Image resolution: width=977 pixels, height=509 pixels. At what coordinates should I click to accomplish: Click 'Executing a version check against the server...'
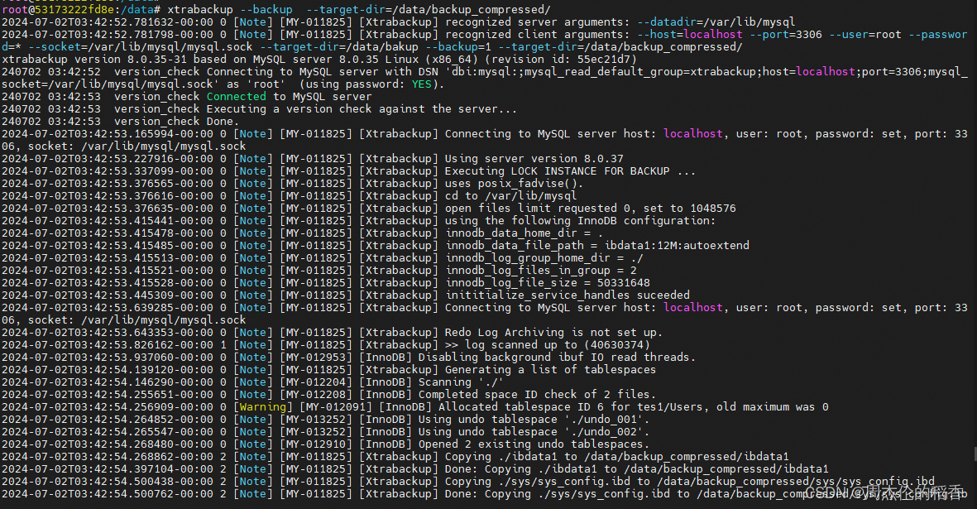tap(362, 109)
